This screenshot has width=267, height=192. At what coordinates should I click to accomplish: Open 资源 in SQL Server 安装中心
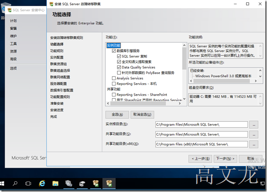(13, 52)
